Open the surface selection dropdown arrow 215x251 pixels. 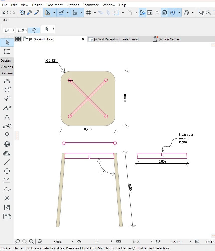[179, 12]
